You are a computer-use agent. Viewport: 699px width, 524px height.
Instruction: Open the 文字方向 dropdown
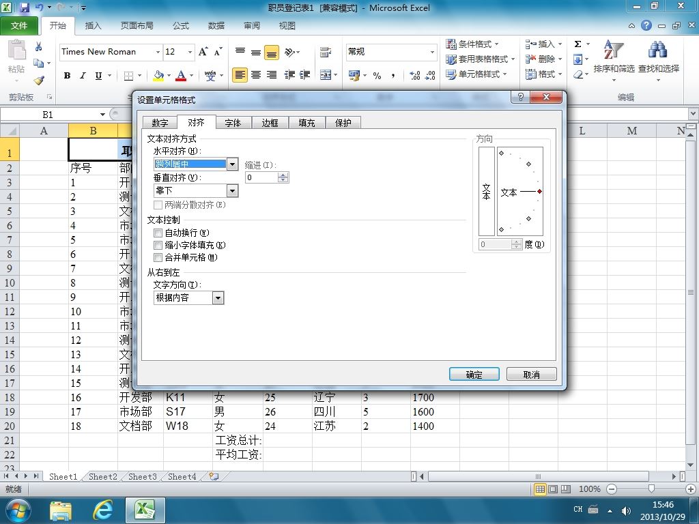point(218,297)
